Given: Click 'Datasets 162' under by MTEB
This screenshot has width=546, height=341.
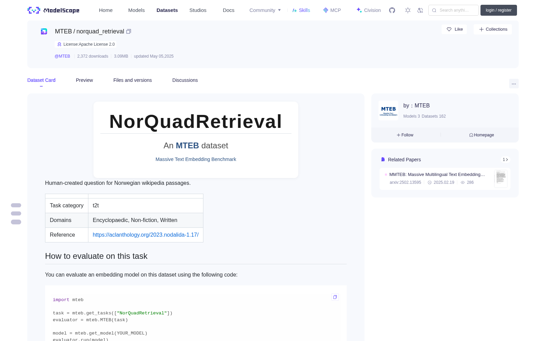Looking at the screenshot, I should [x=434, y=116].
